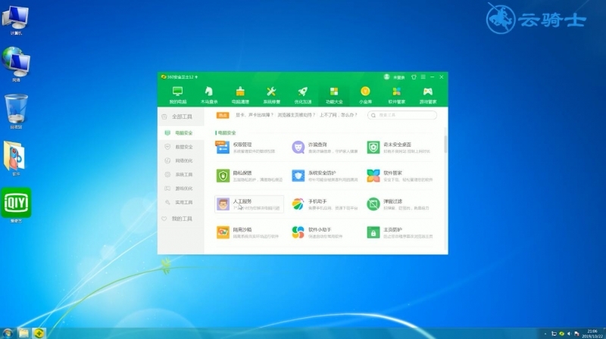Select 网络 desktop icon
The height and width of the screenshot is (339, 606).
pos(15,64)
